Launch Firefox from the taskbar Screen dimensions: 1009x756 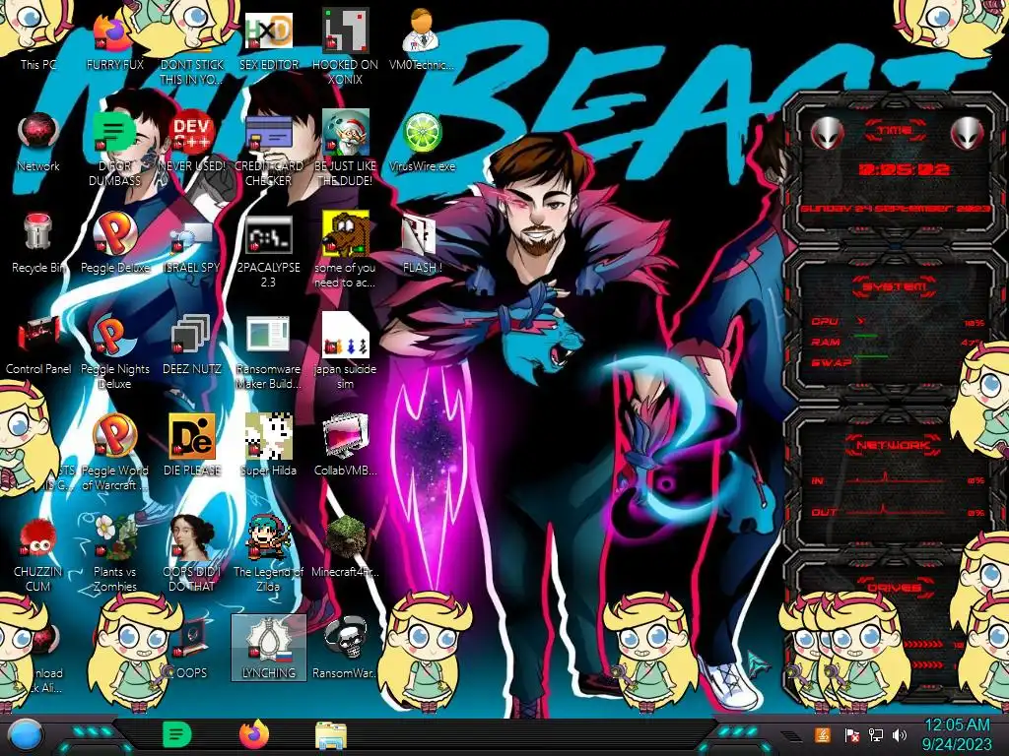click(x=254, y=734)
